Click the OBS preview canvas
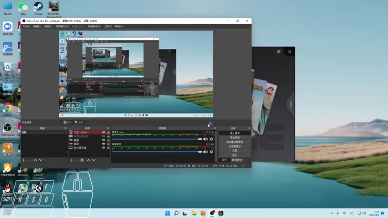Viewport: 388px width, 218px height. [136, 74]
